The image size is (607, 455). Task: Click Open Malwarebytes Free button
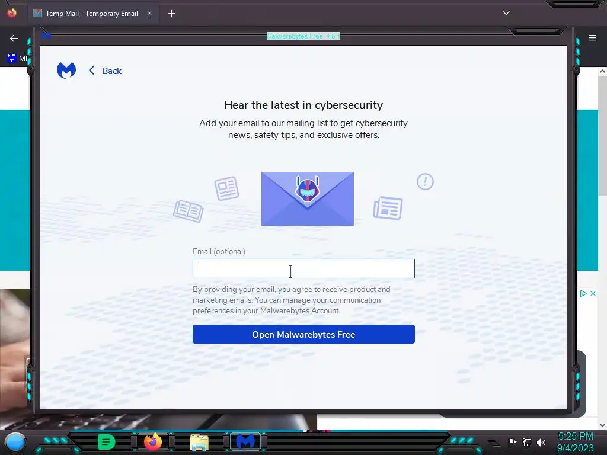(303, 334)
